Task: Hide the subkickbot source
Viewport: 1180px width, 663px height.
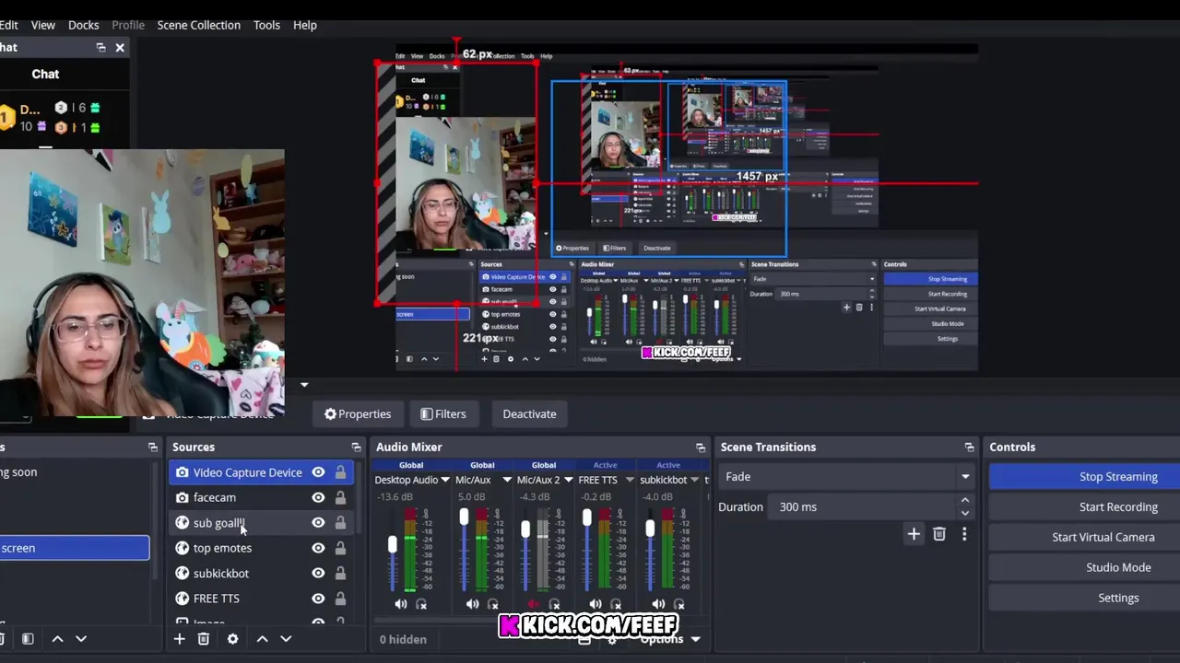Action: pos(318,574)
